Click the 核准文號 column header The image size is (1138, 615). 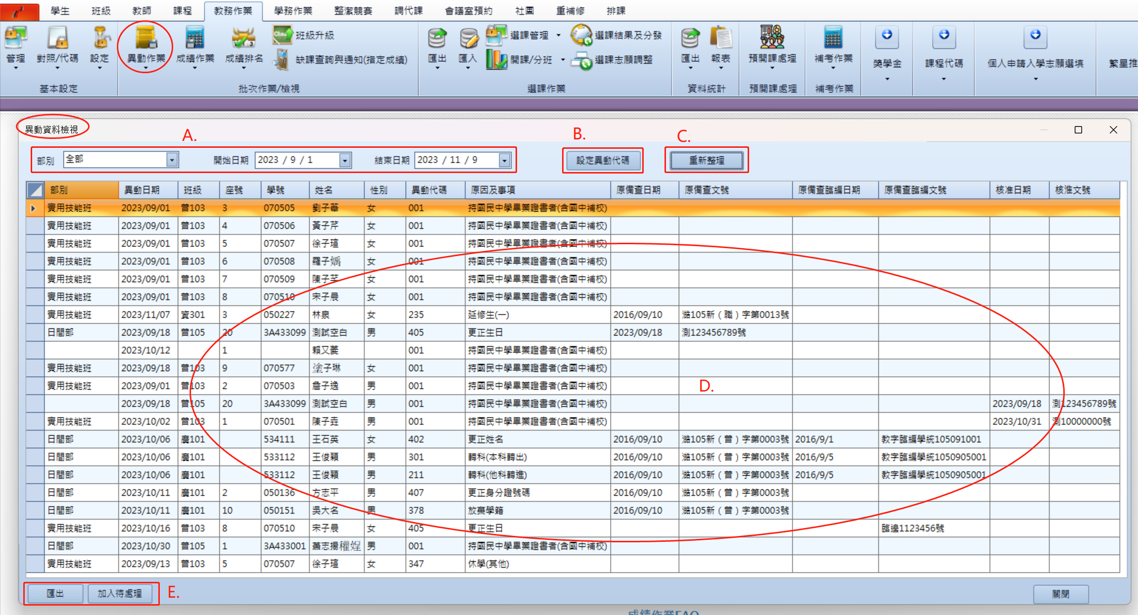pyautogui.click(x=1084, y=190)
